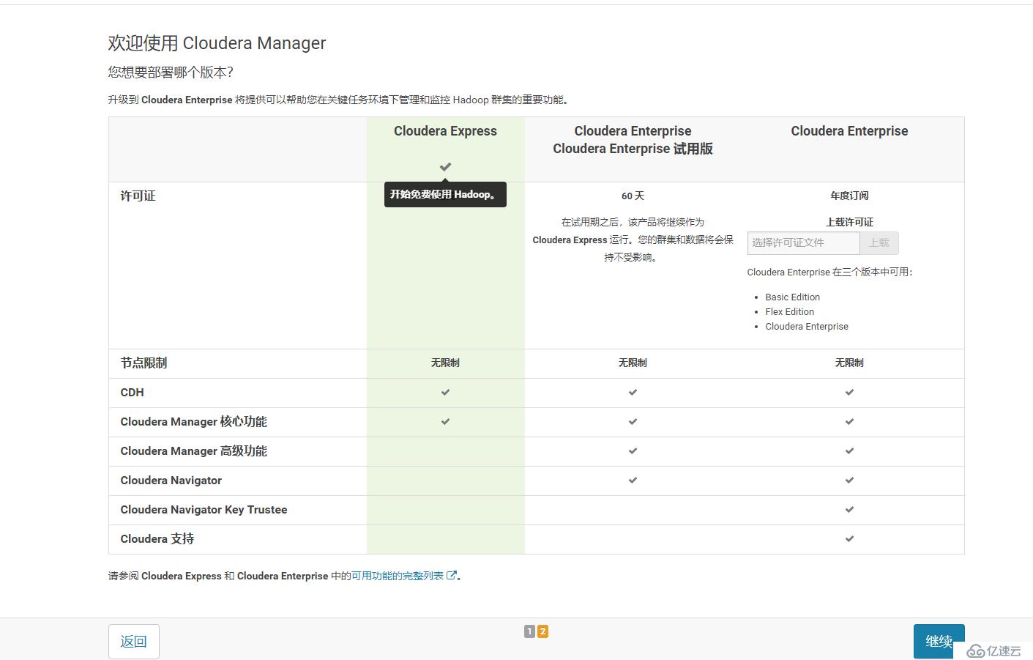
Task: Click the 年度订阅 text
Action: click(849, 196)
